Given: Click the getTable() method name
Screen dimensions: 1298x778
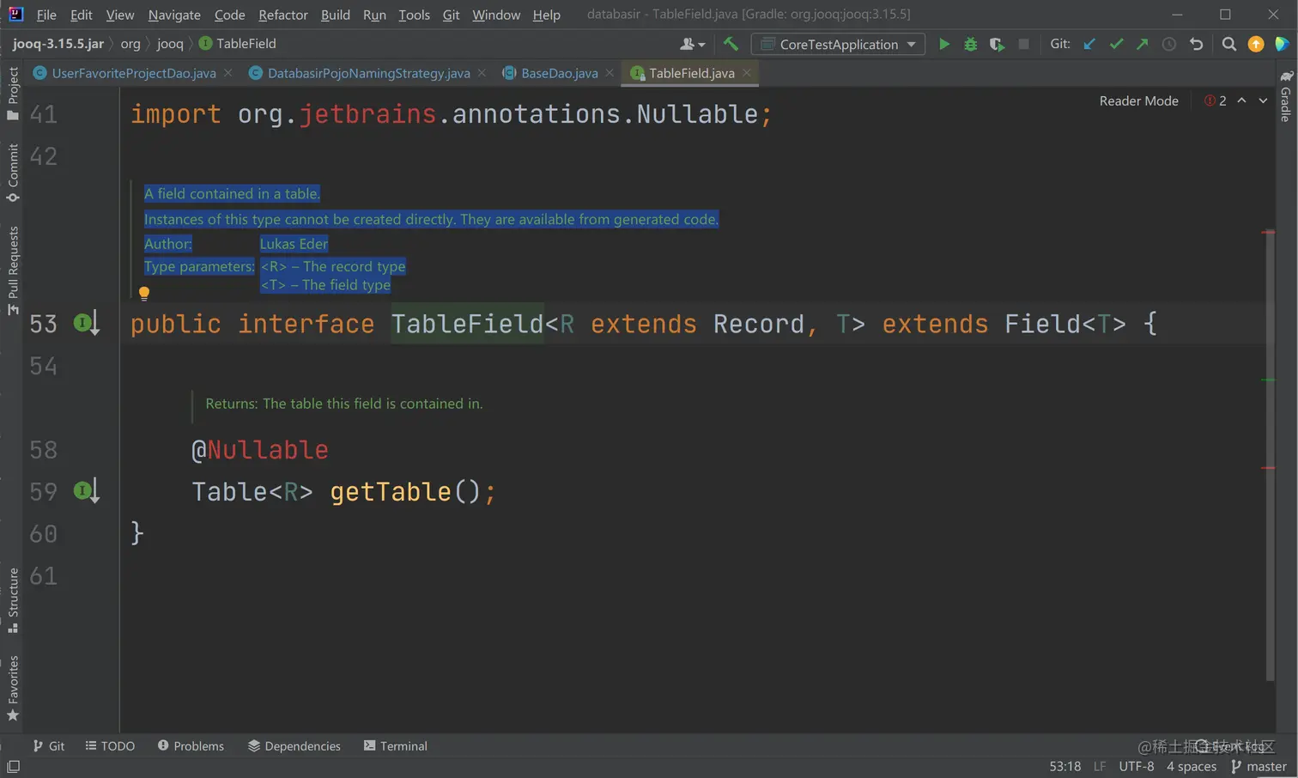Looking at the screenshot, I should [x=391, y=491].
